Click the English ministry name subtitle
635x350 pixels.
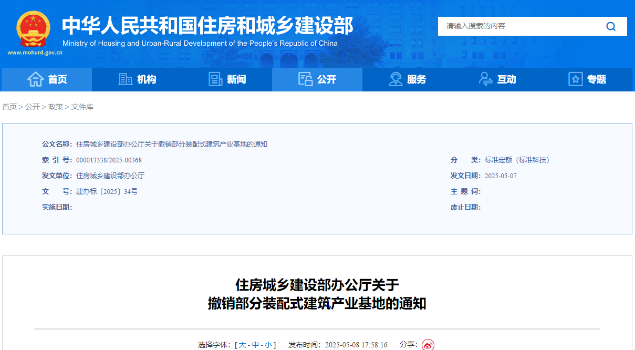tap(200, 43)
